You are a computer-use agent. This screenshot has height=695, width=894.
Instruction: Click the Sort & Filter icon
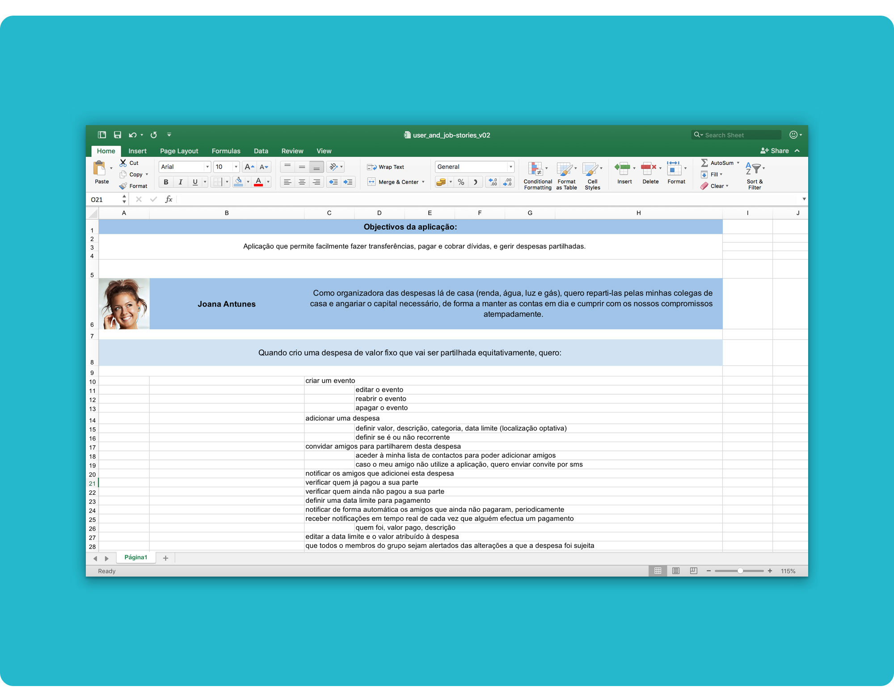[754, 169]
